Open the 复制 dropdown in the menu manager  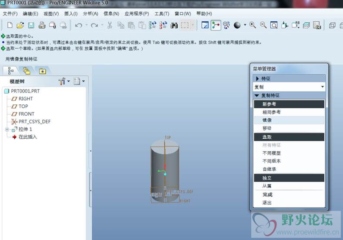coord(289,87)
